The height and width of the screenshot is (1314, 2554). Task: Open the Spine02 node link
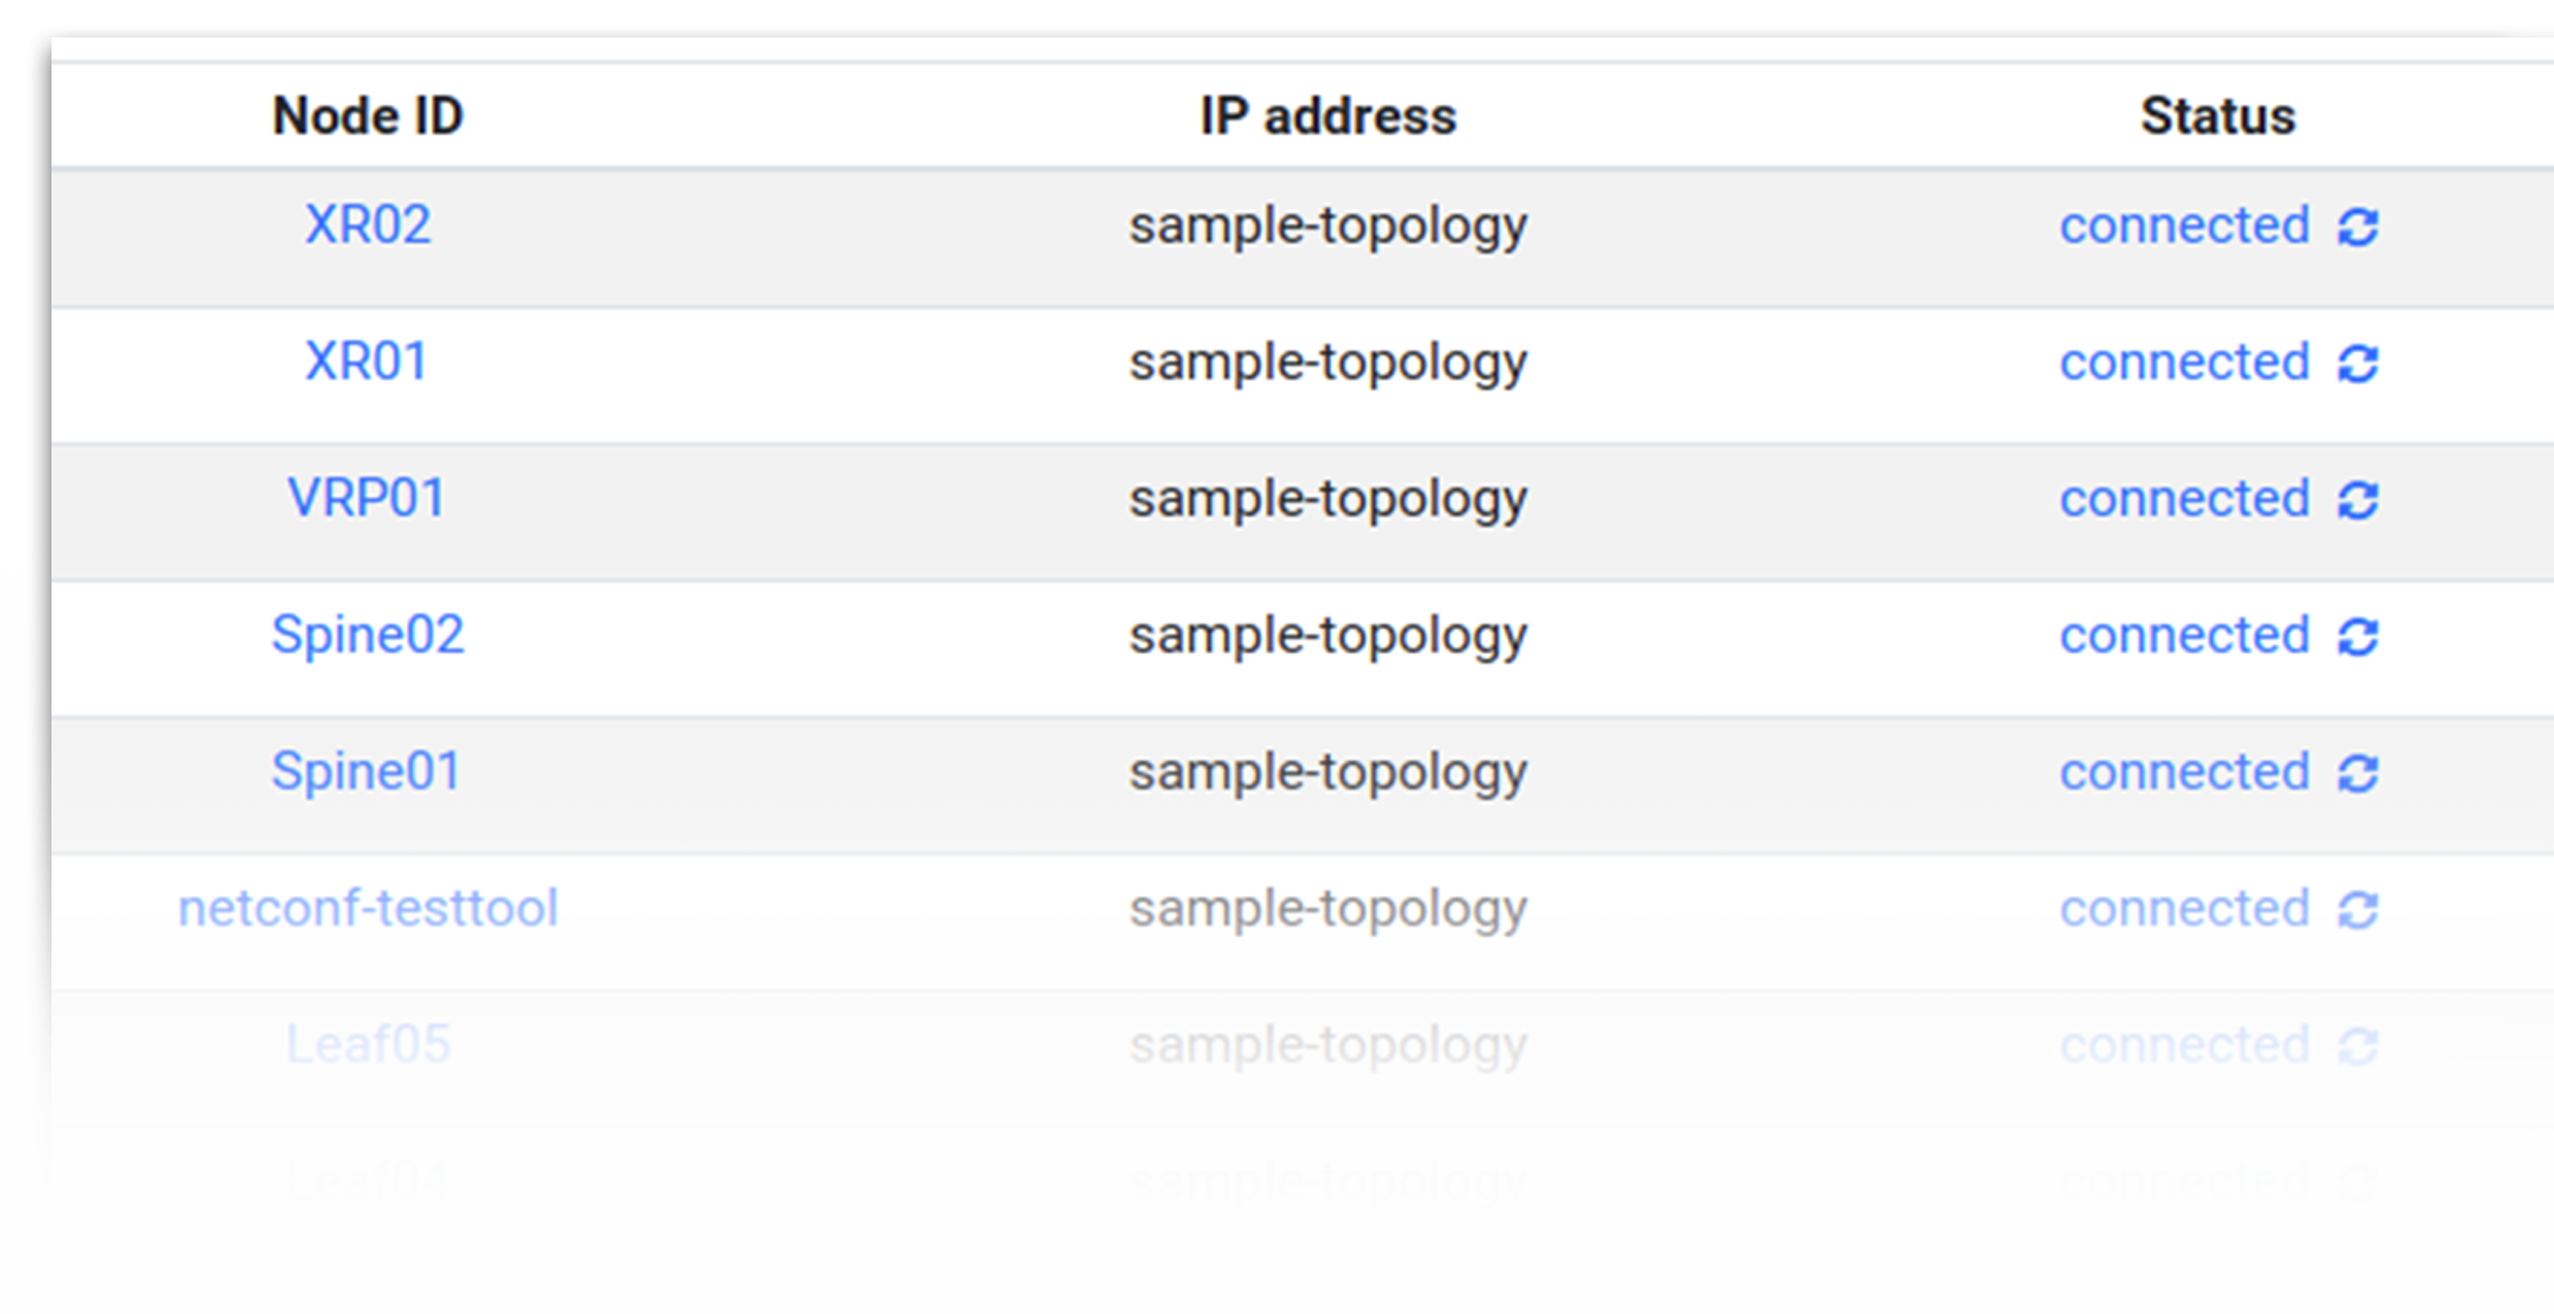click(x=368, y=635)
